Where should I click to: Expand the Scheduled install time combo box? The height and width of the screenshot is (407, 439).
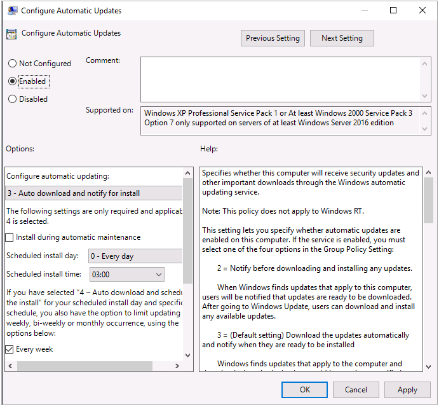[x=127, y=275]
